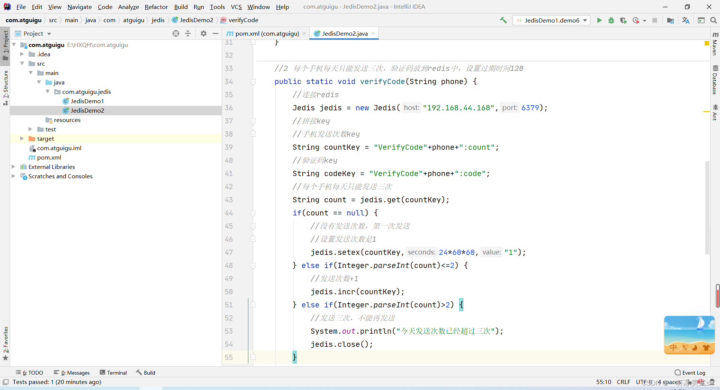Open Project Structure icon in toolbar
720x390 pixels.
pos(670,20)
